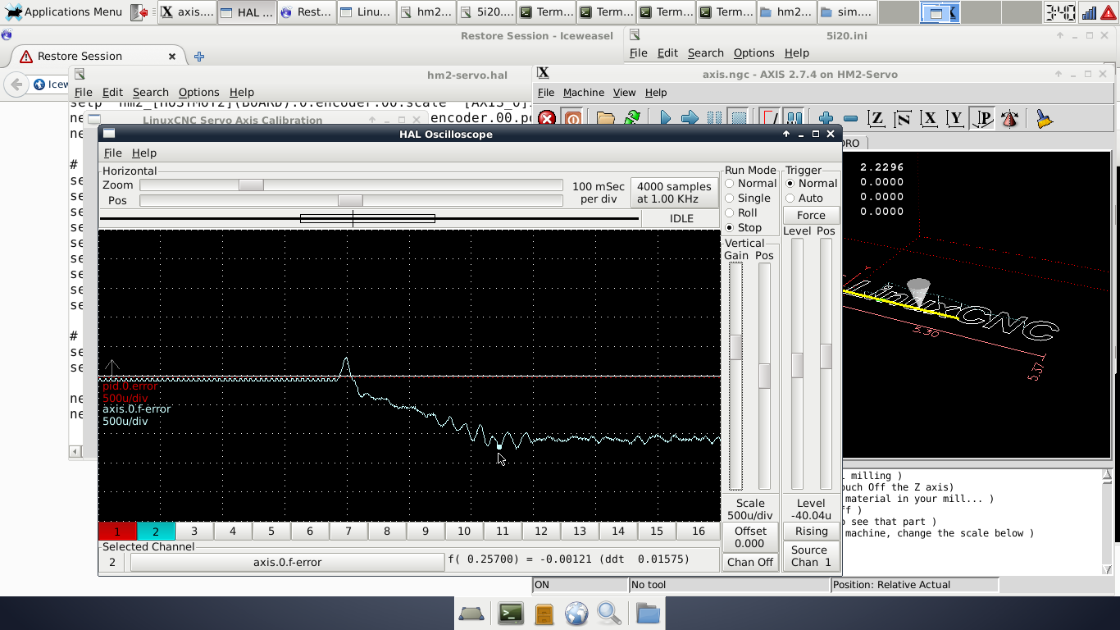Change the 4000 samples rate setting

point(674,194)
